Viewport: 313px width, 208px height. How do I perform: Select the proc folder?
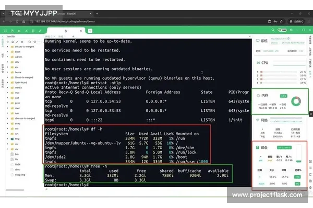[x=17, y=103]
